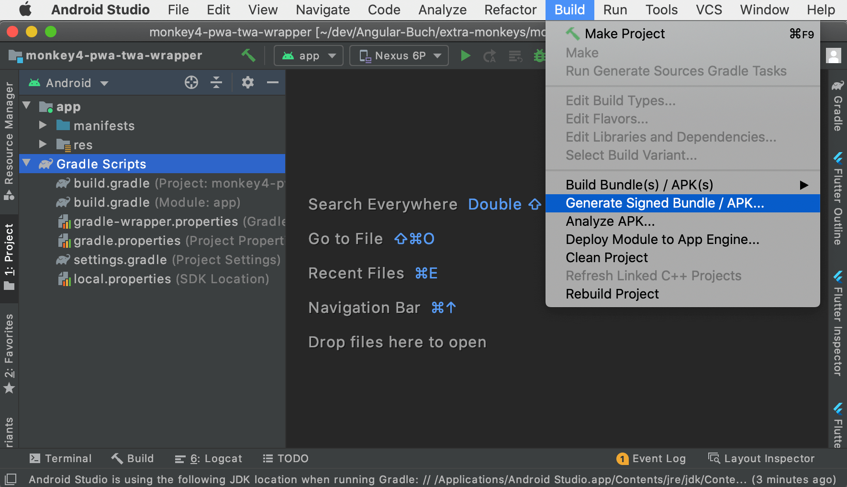Click the Android Studio app menu
847x487 pixels.
100,10
